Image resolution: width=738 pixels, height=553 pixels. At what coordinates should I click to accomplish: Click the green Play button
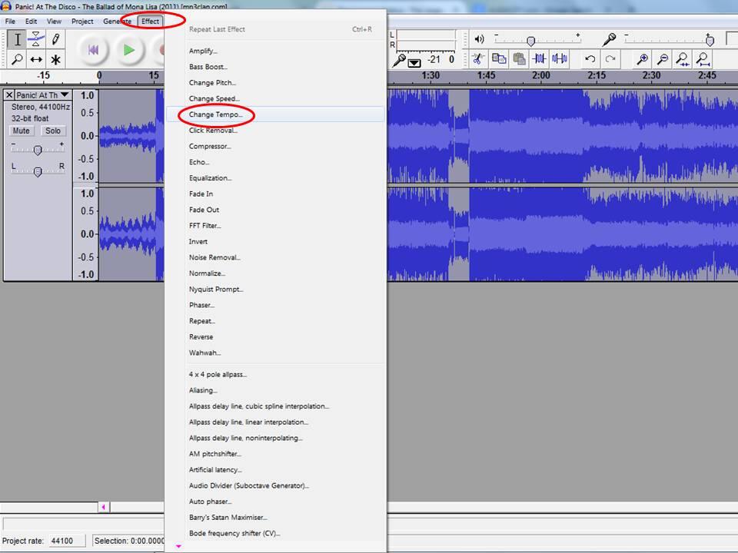[128, 50]
